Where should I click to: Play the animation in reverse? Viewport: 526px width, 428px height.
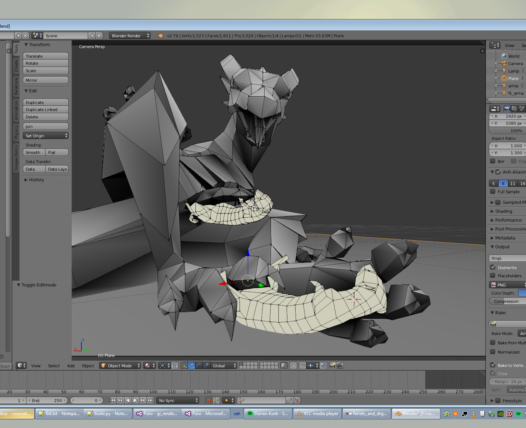(x=128, y=400)
